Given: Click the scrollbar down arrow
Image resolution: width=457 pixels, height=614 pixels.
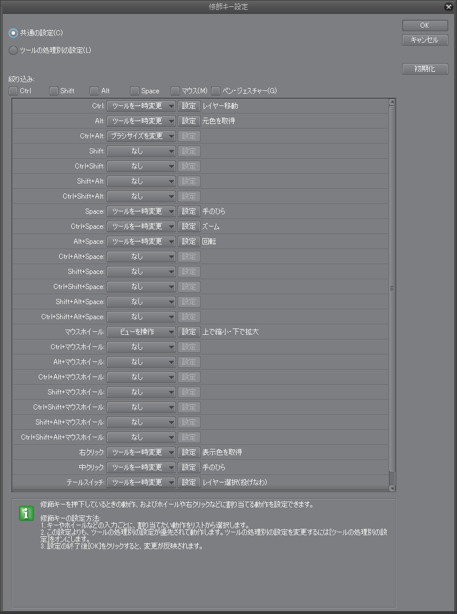Looking at the screenshot, I should (392, 488).
